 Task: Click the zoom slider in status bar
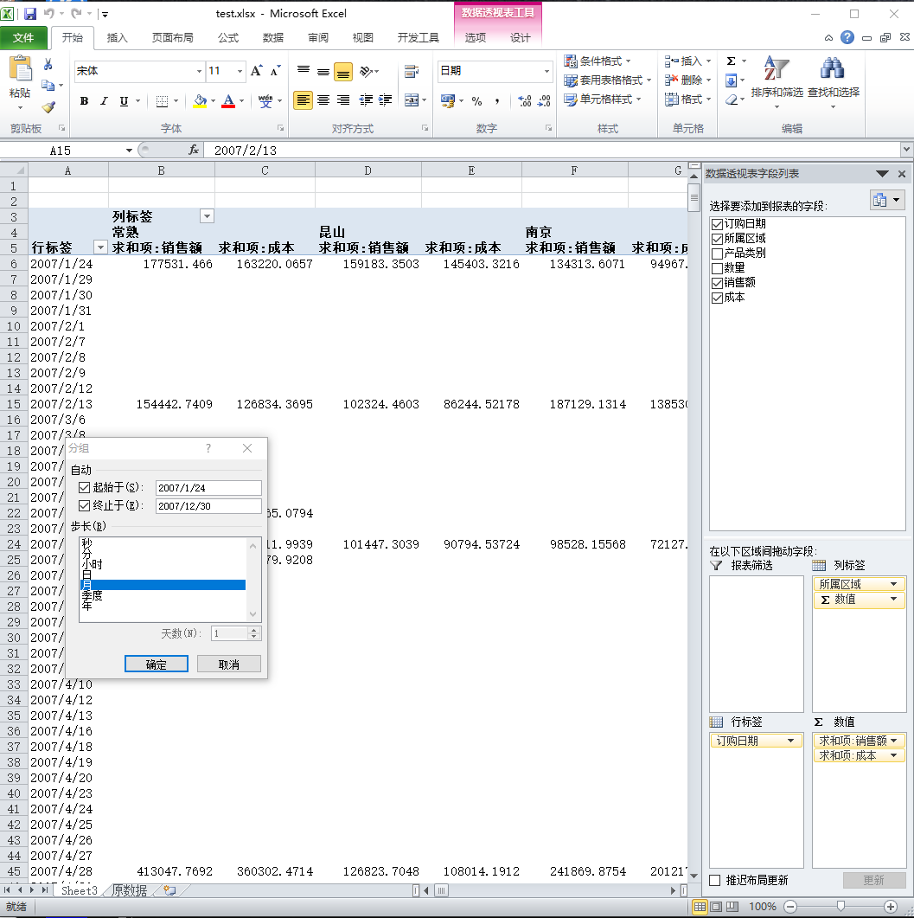840,906
